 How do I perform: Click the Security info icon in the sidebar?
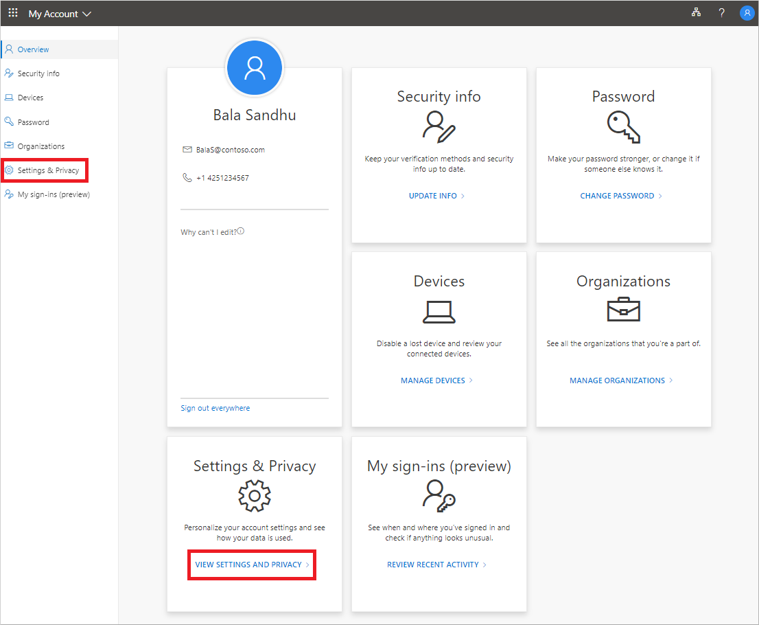pos(8,73)
